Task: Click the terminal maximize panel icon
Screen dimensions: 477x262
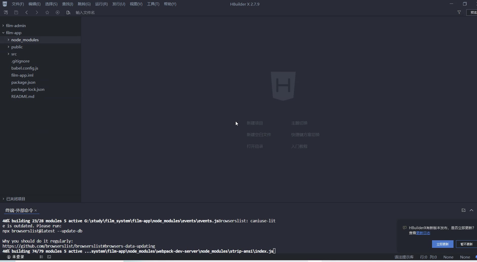Action: 463,210
